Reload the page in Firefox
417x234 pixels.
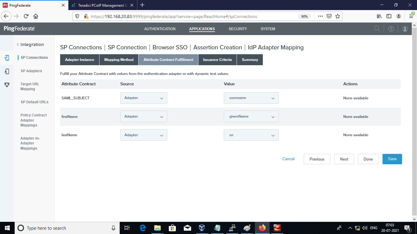click(26, 16)
